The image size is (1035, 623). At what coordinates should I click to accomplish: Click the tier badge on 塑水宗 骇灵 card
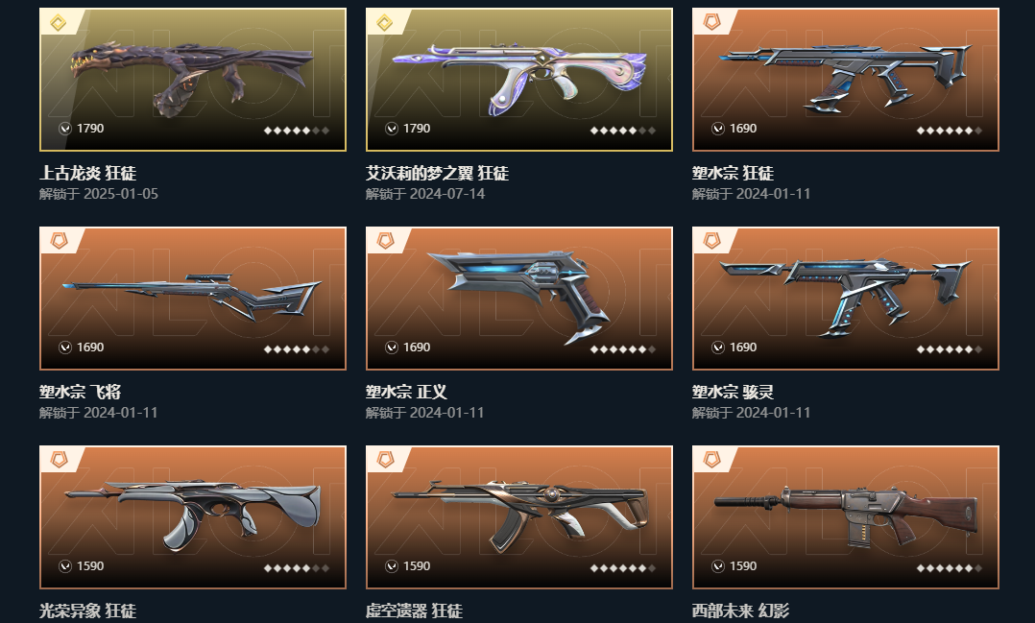711,241
